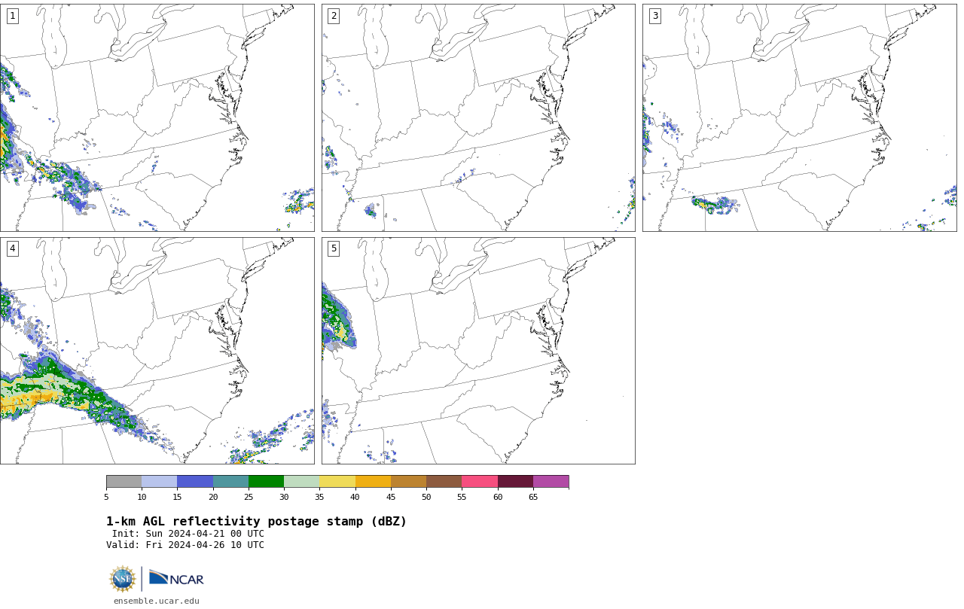Screen dimensions: 964x609
Task: Click the pale green 30-35 dBZ swatch
Action: [x=302, y=482]
